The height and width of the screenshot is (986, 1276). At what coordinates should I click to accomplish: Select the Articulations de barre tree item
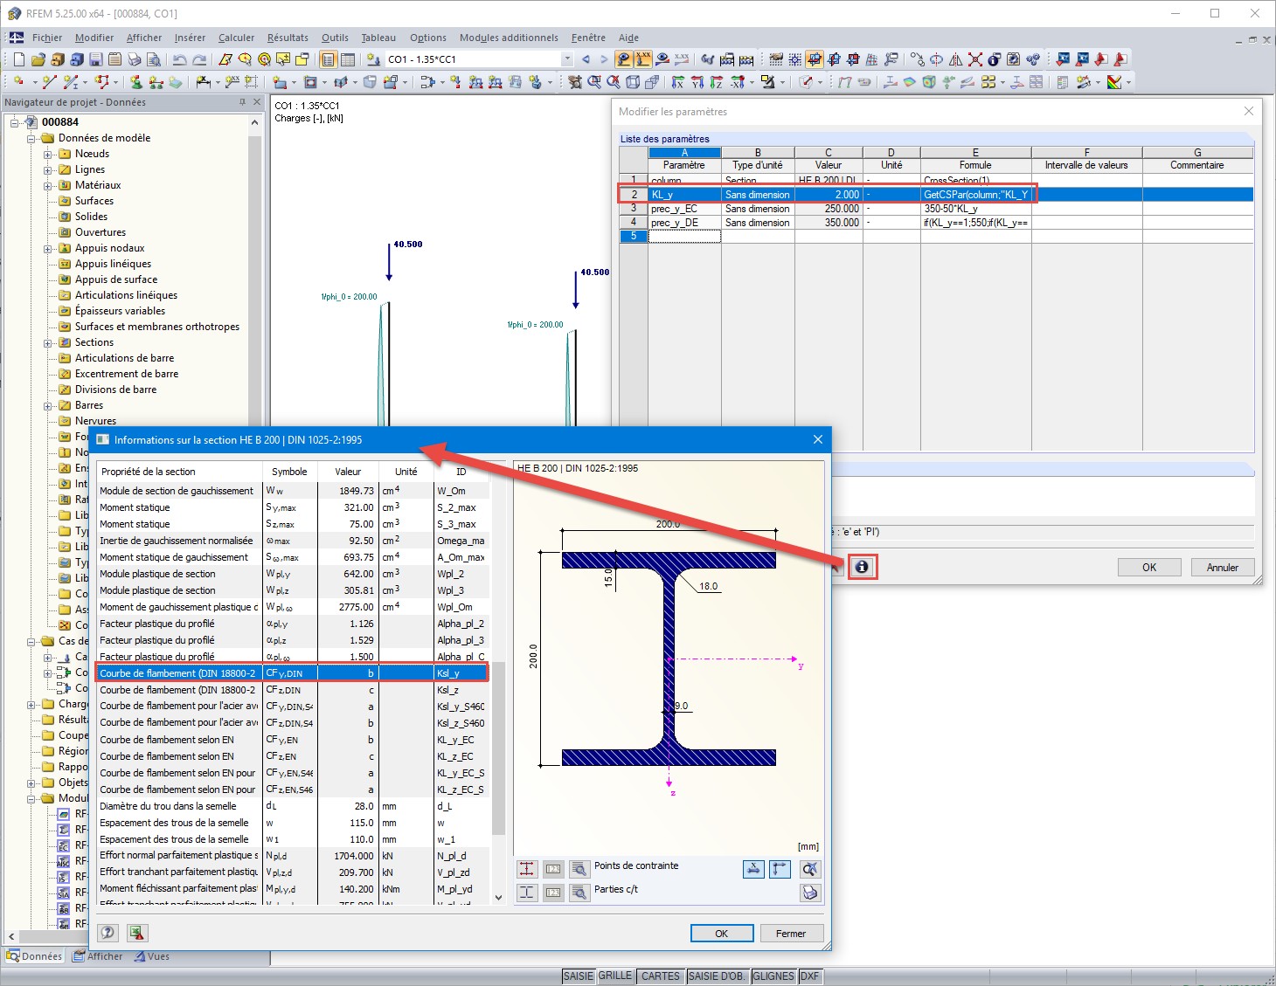[x=124, y=358]
